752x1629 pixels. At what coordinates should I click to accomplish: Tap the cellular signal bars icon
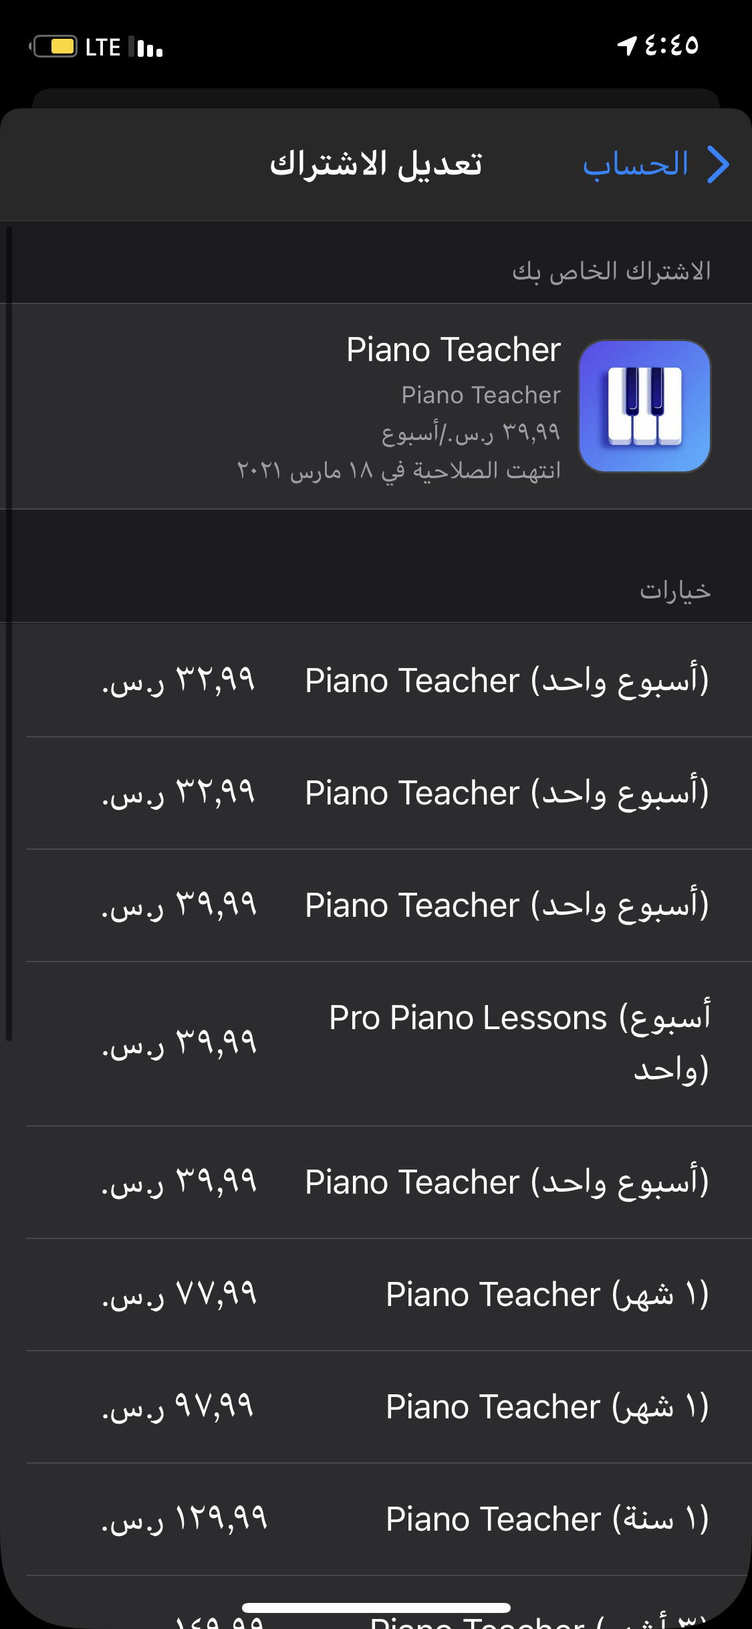[146, 47]
